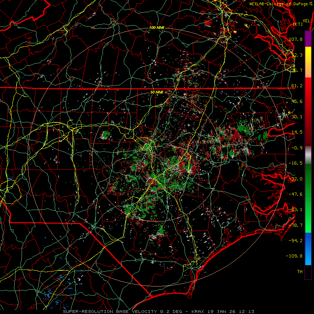Click the 50 NMI range ring label
The width and height of the screenshot is (314, 314).
[157, 92]
